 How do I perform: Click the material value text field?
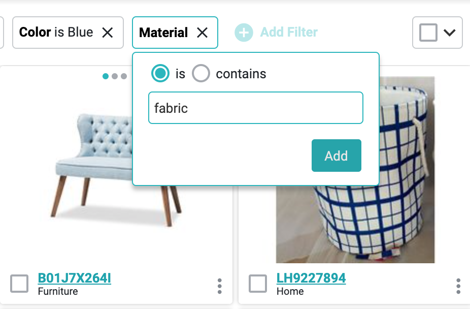(255, 108)
